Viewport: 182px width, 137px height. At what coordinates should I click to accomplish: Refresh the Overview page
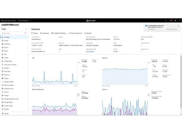(88, 33)
